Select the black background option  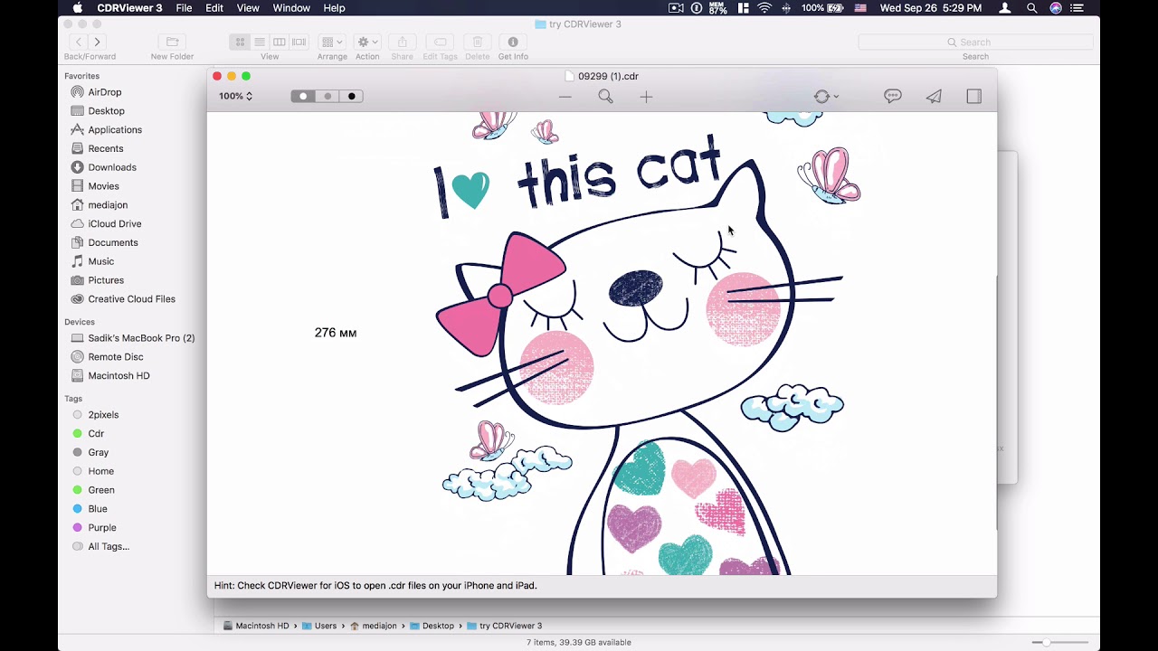(x=352, y=97)
